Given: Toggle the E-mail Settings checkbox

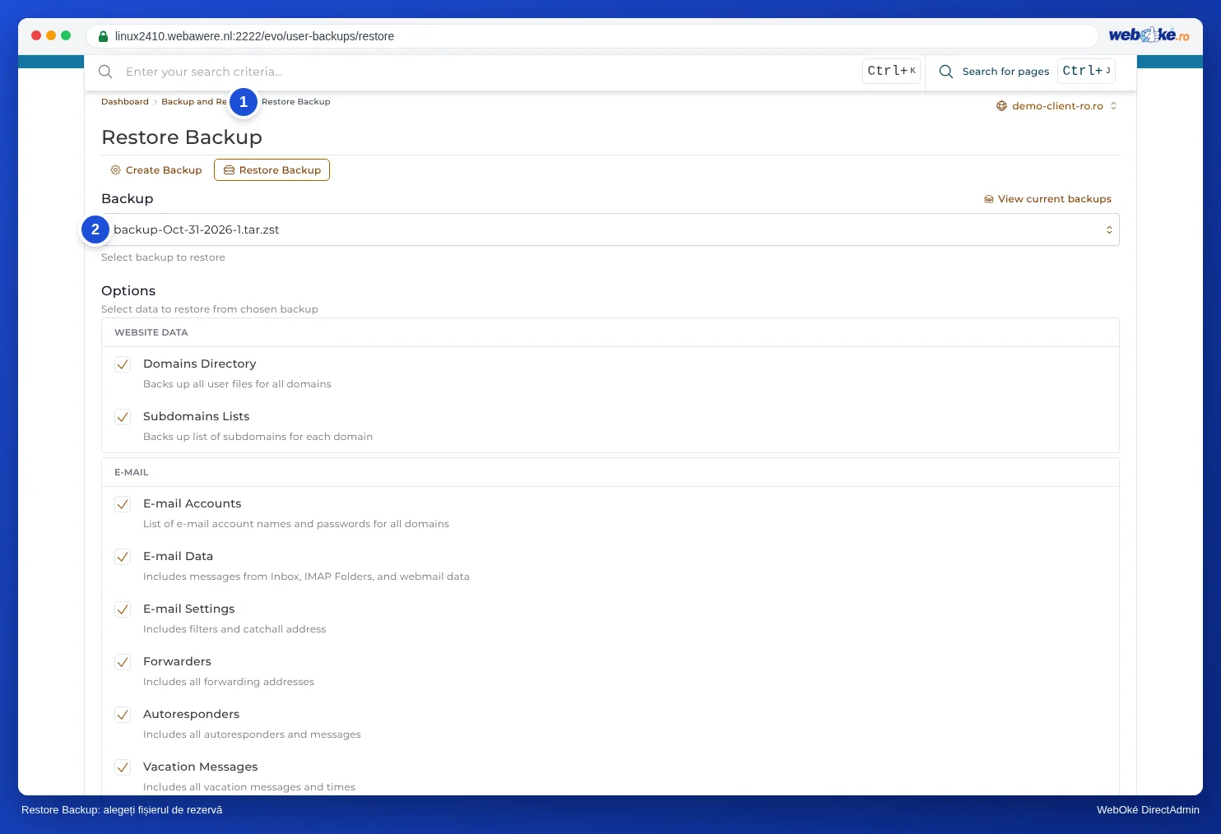Looking at the screenshot, I should (123, 609).
